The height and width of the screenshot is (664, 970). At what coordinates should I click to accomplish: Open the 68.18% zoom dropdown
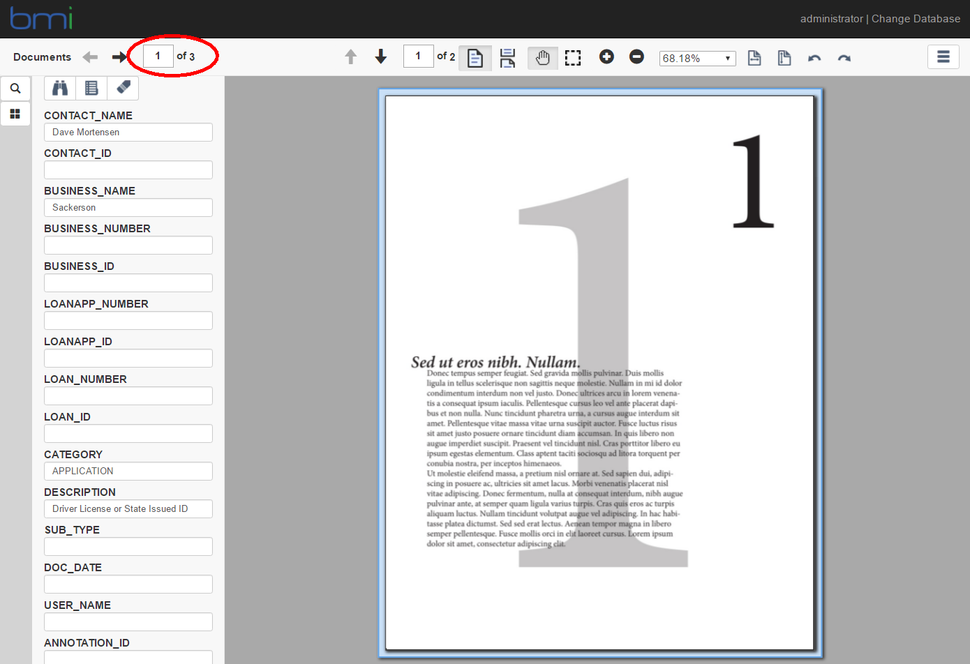click(697, 59)
